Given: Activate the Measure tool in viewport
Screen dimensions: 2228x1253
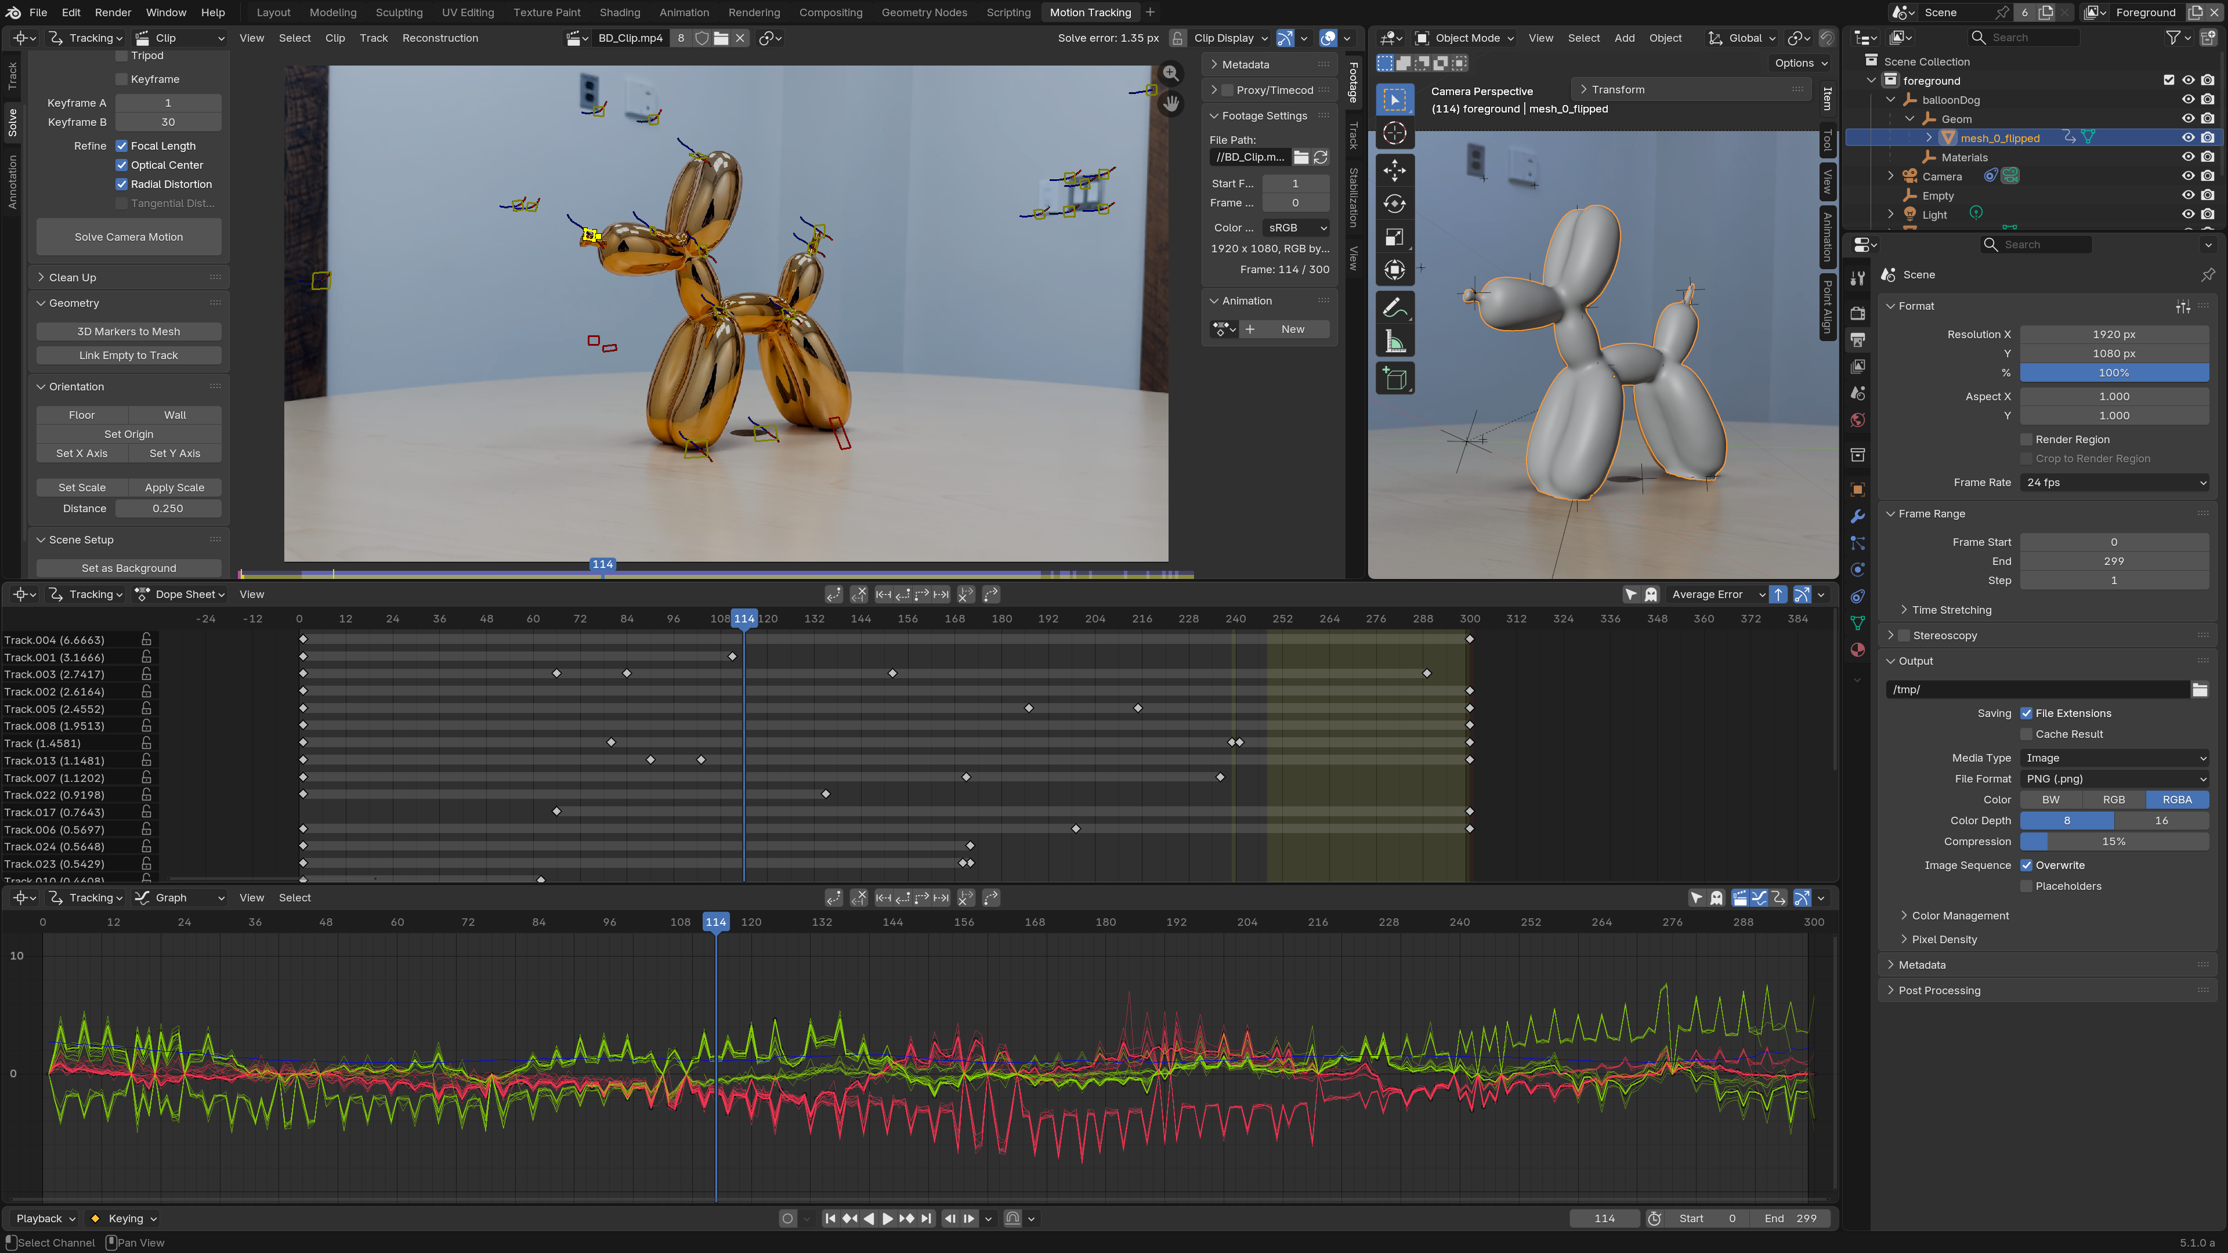Looking at the screenshot, I should pos(1394,342).
